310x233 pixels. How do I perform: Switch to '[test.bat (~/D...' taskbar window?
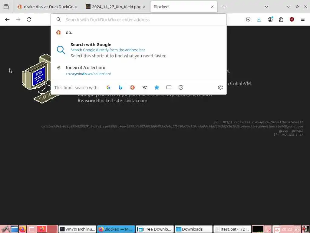pos(232,229)
